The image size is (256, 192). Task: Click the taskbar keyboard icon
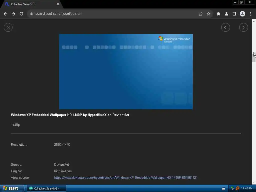click(x=223, y=189)
